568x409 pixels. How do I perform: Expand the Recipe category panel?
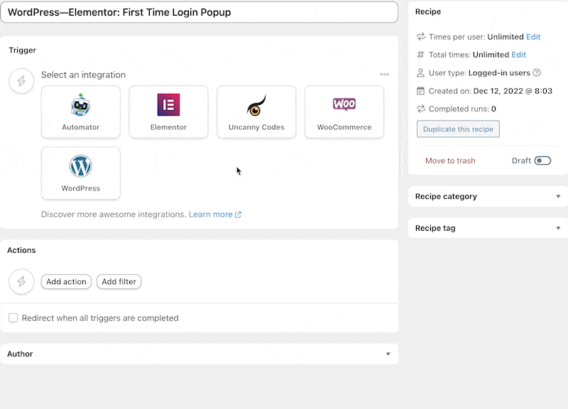pyautogui.click(x=487, y=196)
